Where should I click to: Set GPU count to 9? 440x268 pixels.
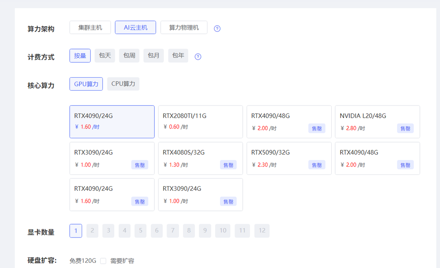tap(205, 231)
